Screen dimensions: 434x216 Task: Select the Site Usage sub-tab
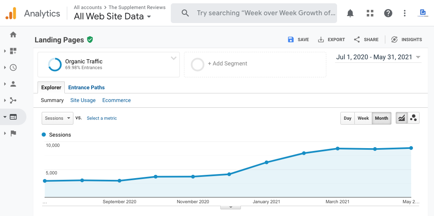[83, 100]
